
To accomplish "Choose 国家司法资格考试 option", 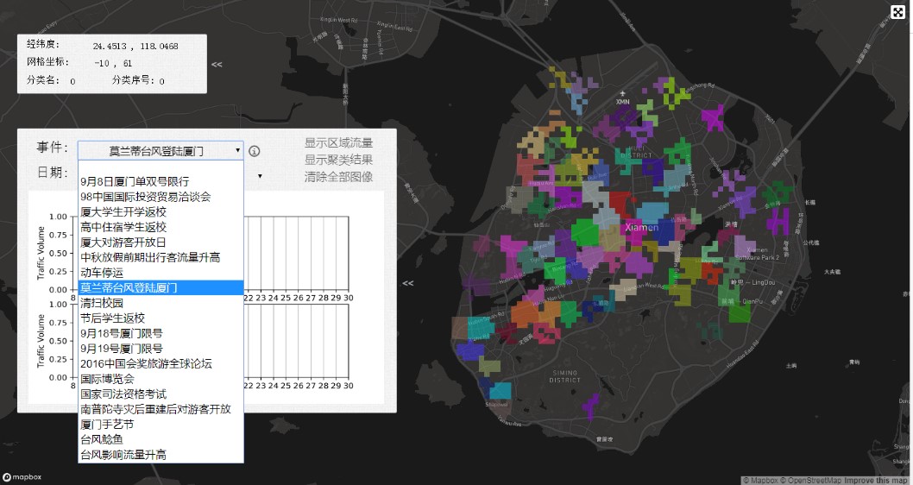I will tap(123, 394).
